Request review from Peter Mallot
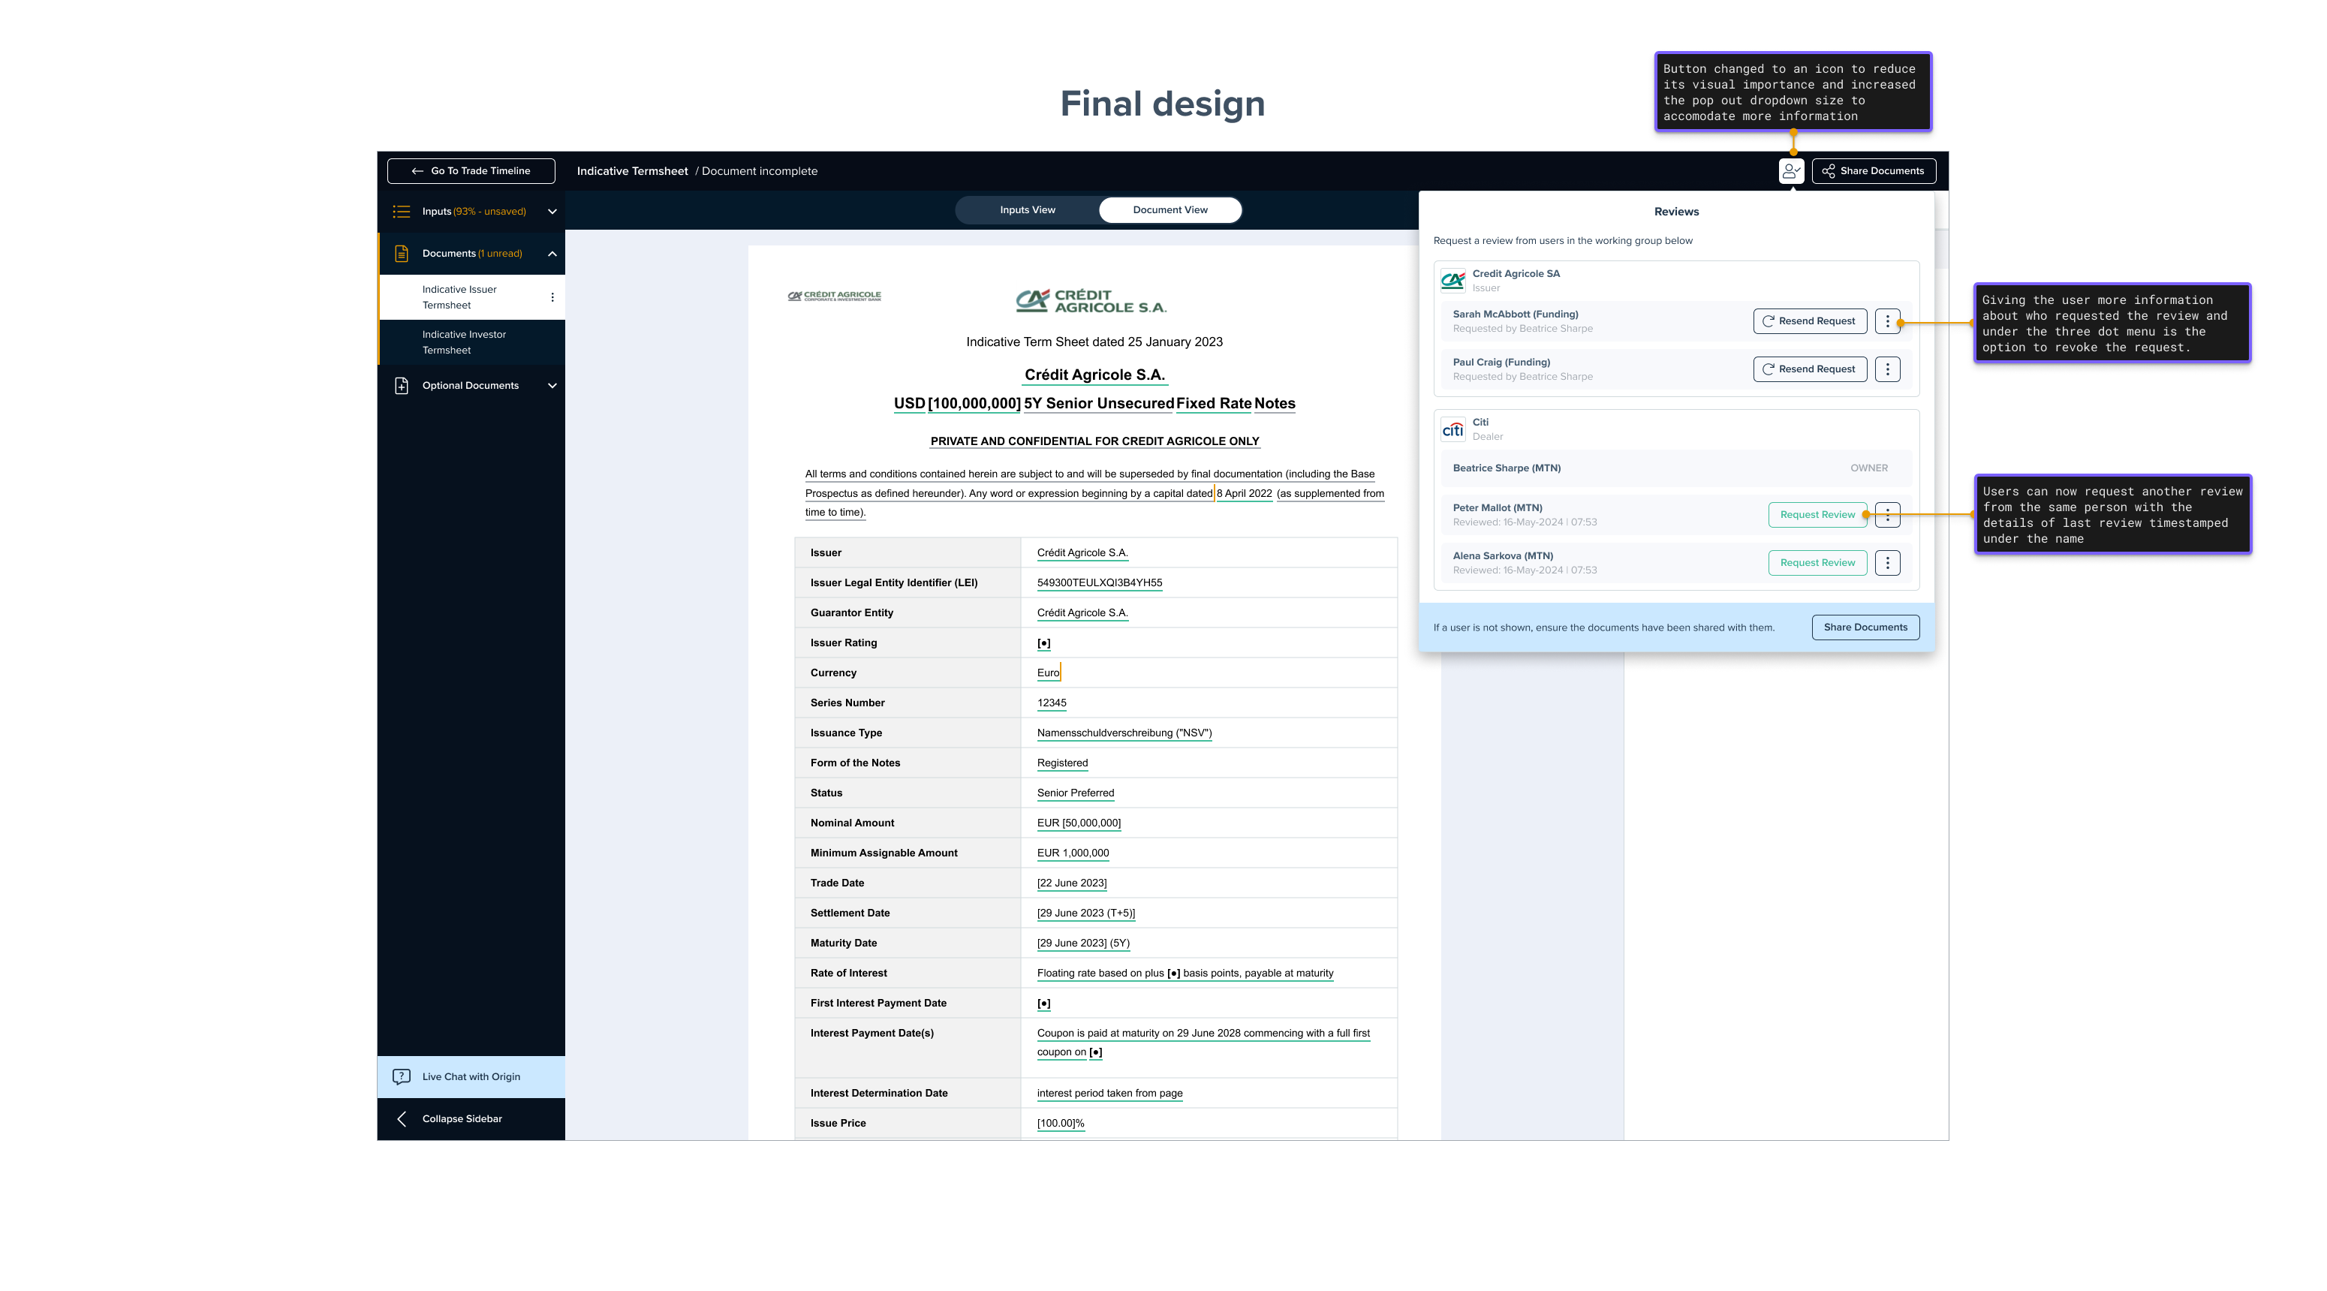 [x=1817, y=515]
